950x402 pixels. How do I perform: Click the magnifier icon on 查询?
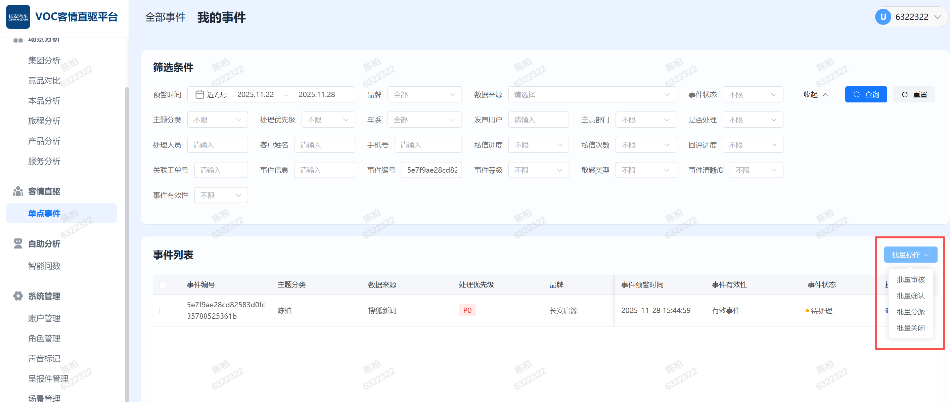pyautogui.click(x=857, y=94)
